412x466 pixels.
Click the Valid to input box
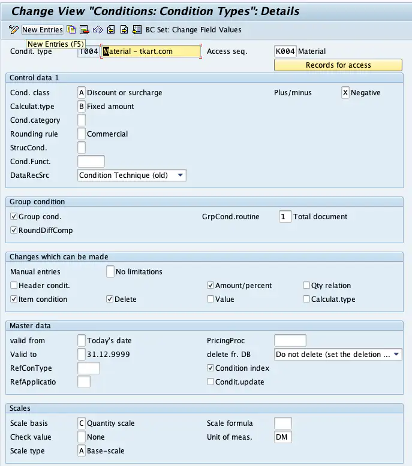coord(81,354)
